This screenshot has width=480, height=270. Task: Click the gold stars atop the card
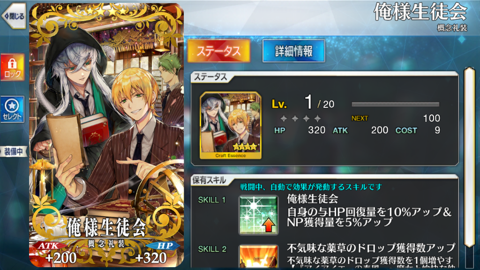[x=106, y=12]
